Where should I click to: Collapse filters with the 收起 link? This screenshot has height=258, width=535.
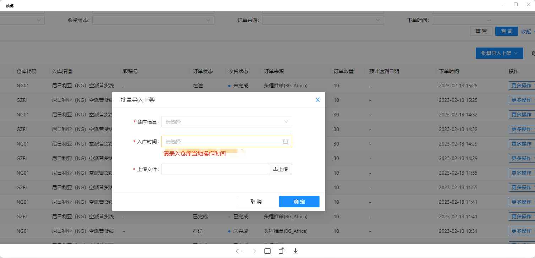tap(526, 32)
